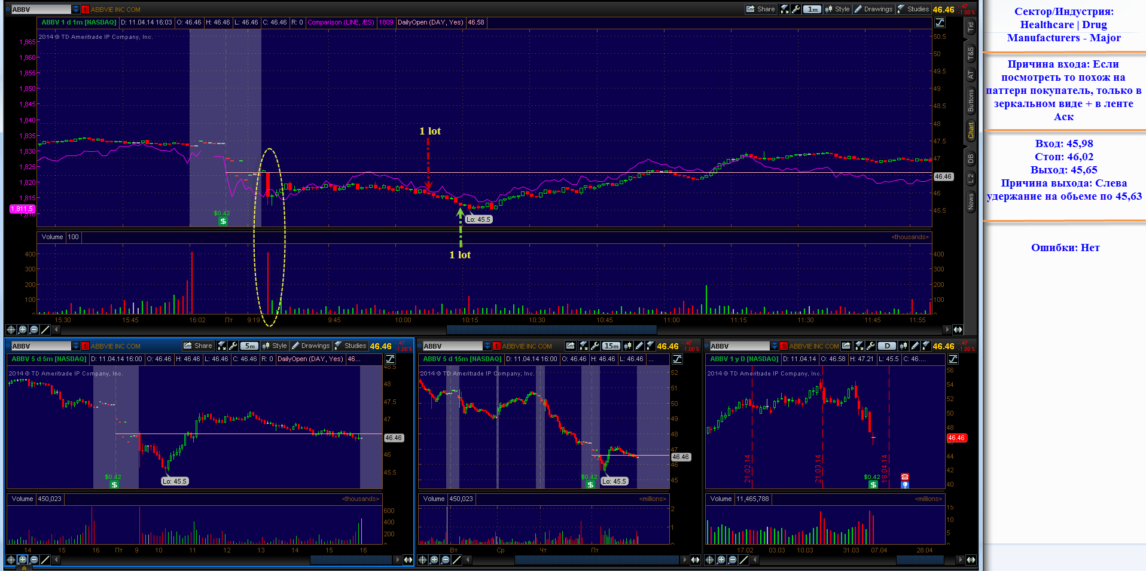The width and height of the screenshot is (1146, 571).
Task: Open the T&S side tab
Action: [970, 54]
